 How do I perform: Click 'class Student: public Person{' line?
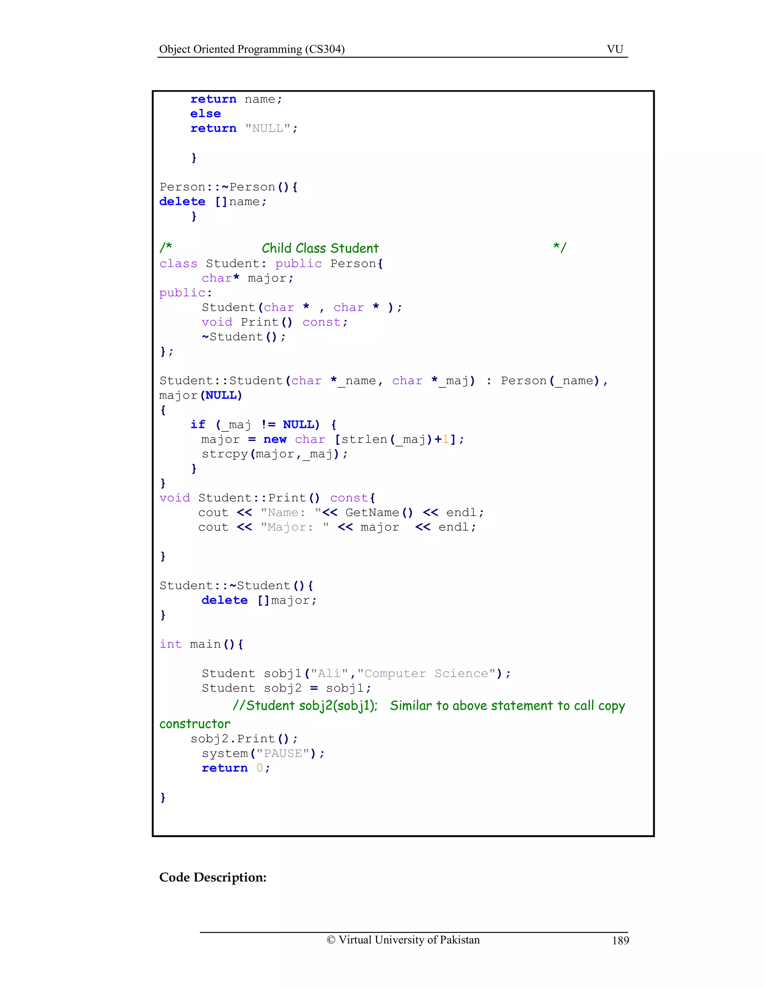point(271,264)
